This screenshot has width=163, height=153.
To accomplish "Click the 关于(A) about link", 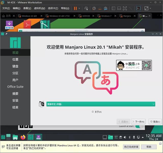I will 97,112.
